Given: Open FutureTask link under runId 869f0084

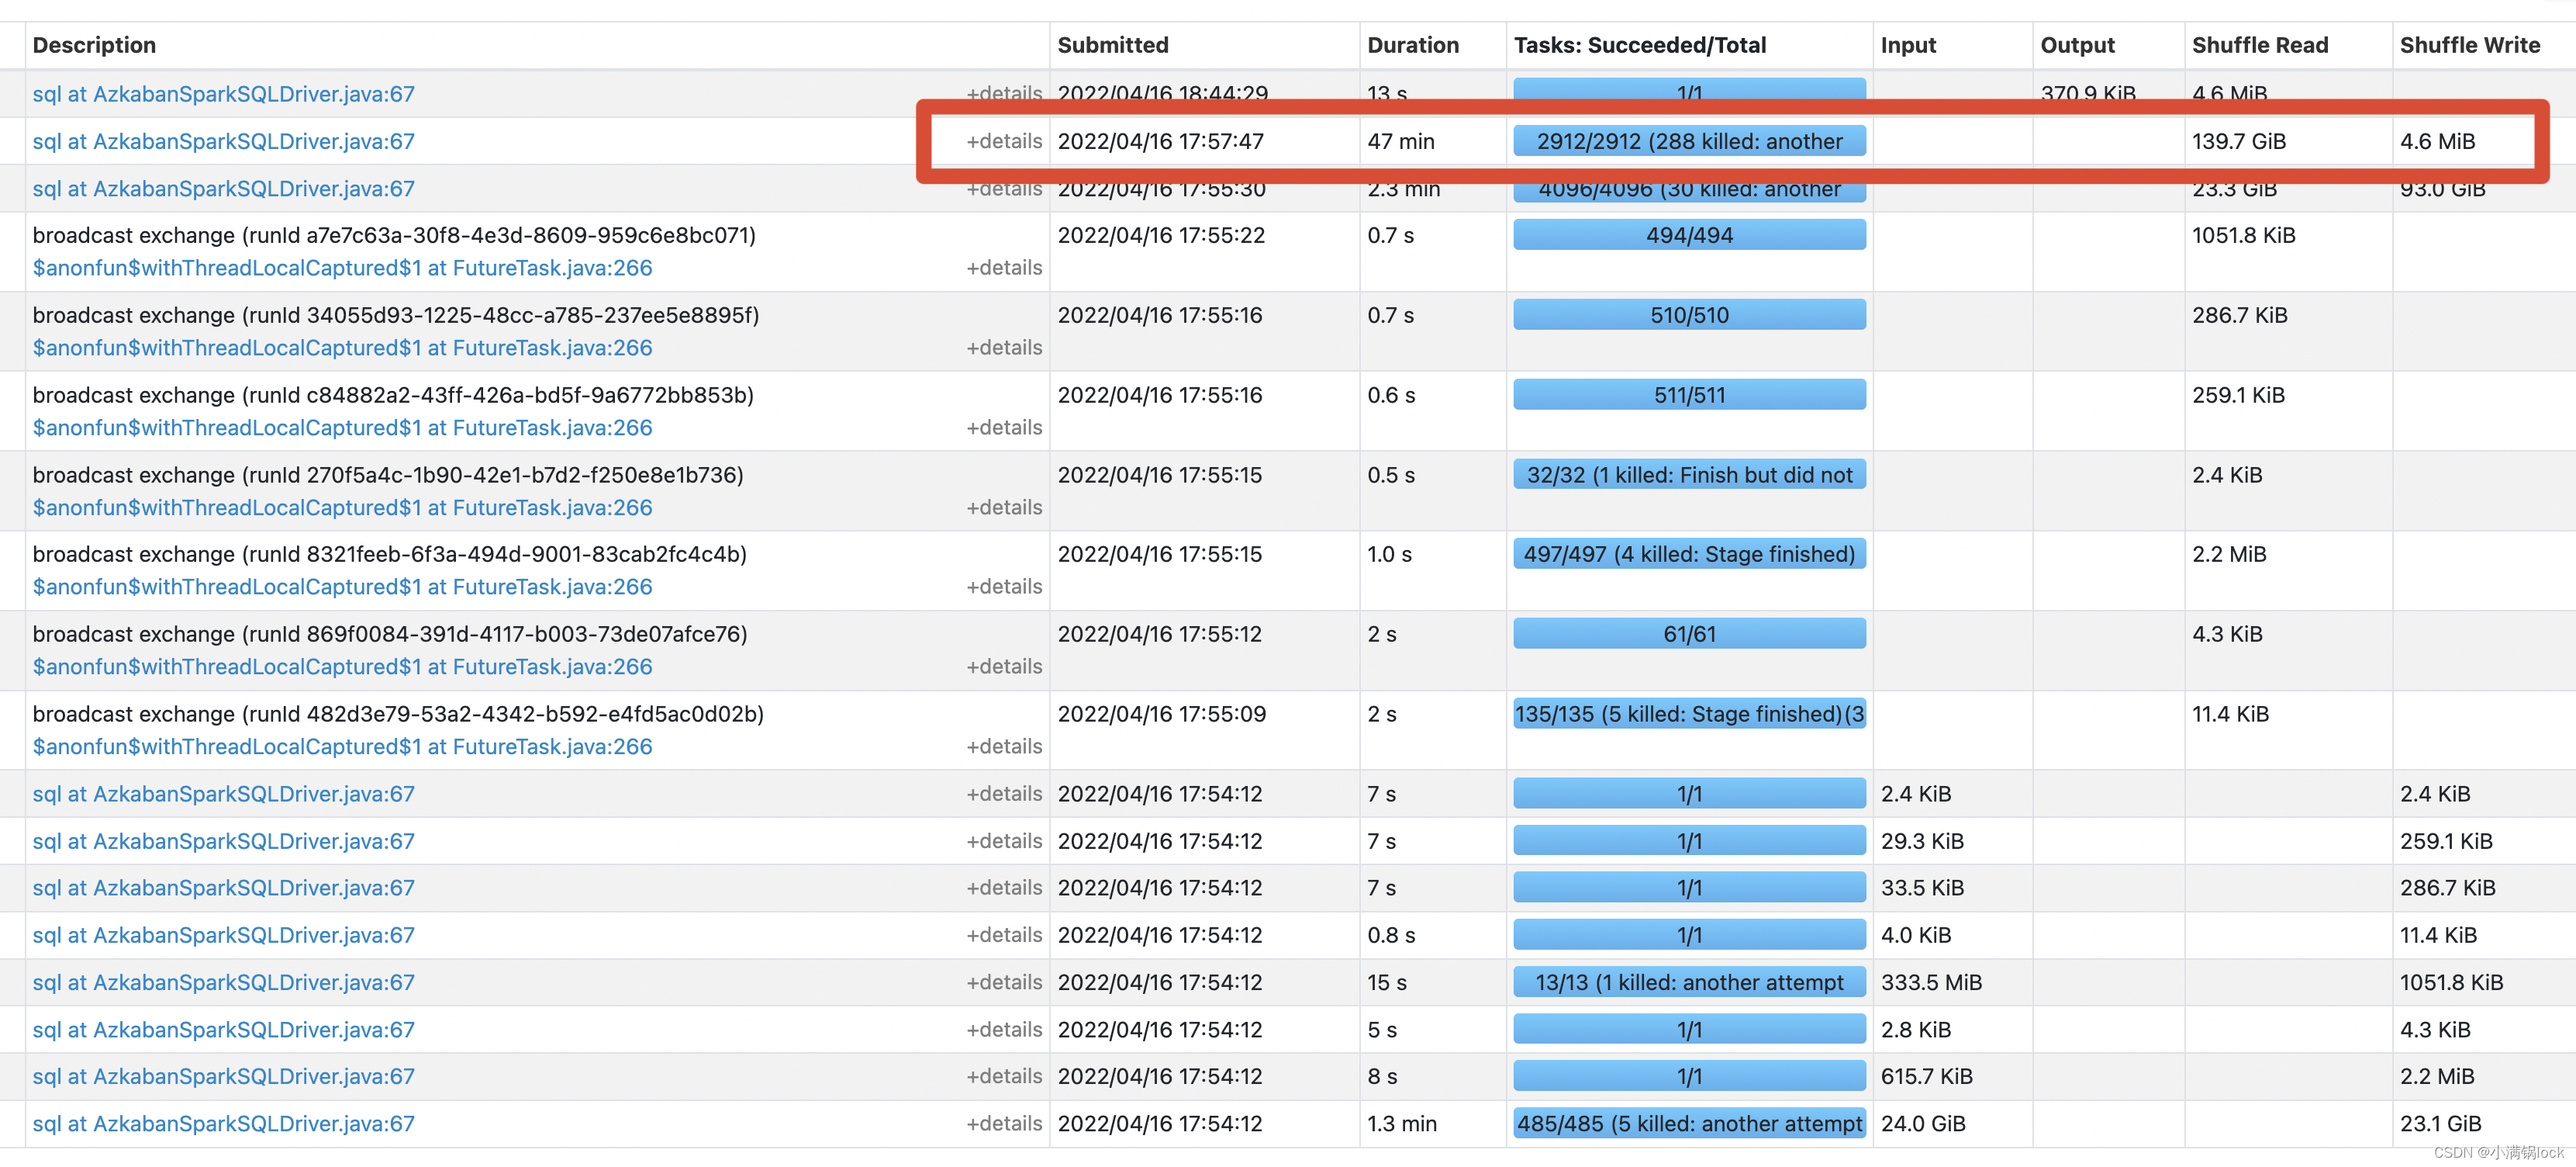Looking at the screenshot, I should 342,667.
